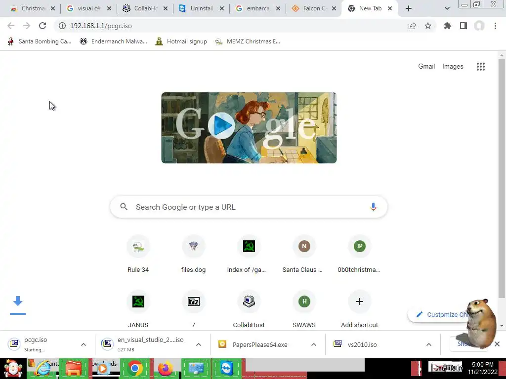
Task: View site information icon in address bar
Action: click(x=62, y=26)
